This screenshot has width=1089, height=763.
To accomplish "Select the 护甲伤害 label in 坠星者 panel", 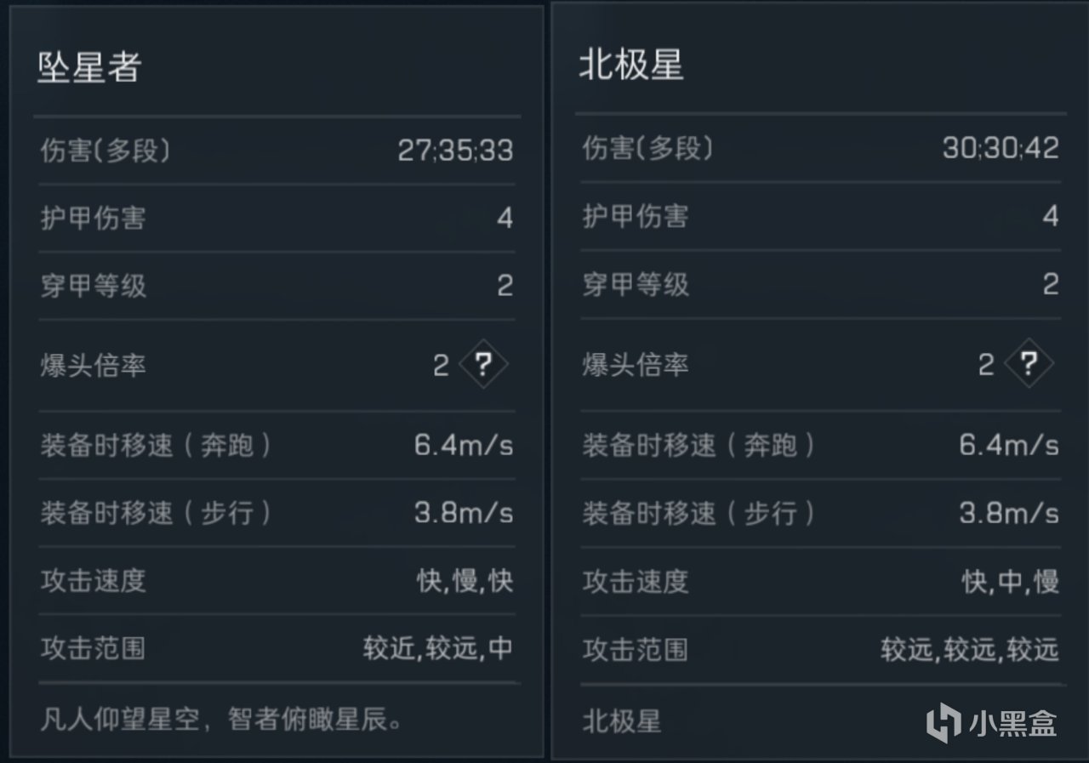I will coord(93,218).
